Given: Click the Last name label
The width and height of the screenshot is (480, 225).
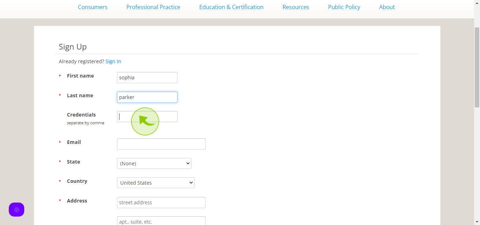Looking at the screenshot, I should pyautogui.click(x=80, y=95).
